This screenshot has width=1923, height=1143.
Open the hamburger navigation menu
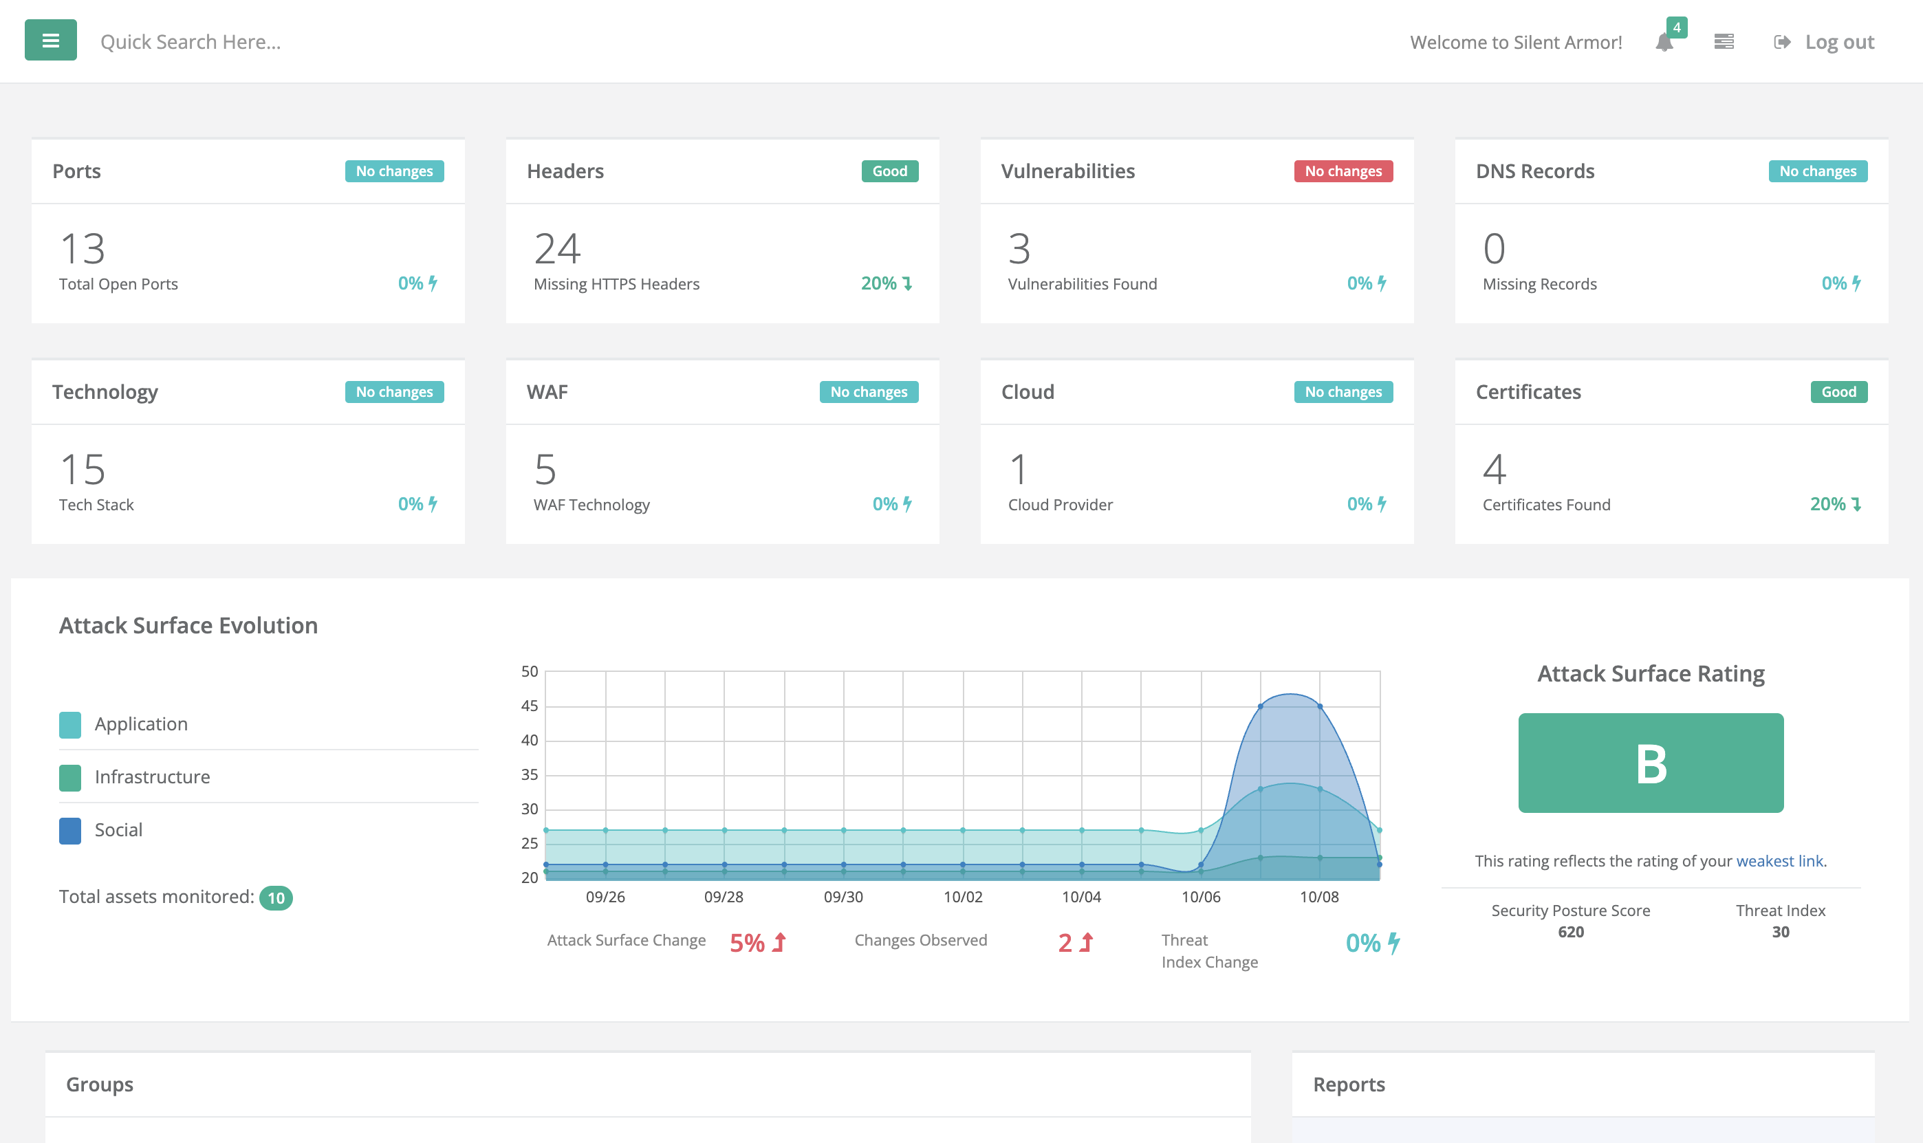(x=50, y=40)
